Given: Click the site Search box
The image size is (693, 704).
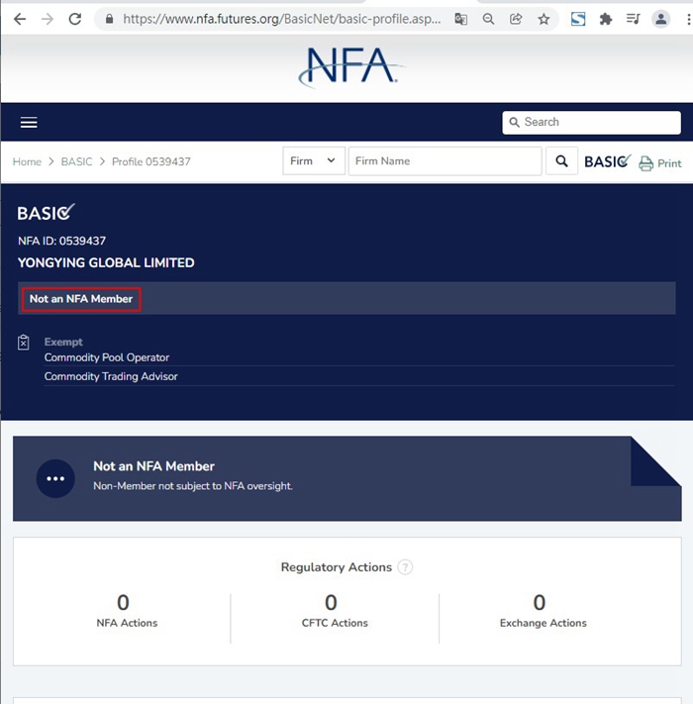Looking at the screenshot, I should [591, 123].
